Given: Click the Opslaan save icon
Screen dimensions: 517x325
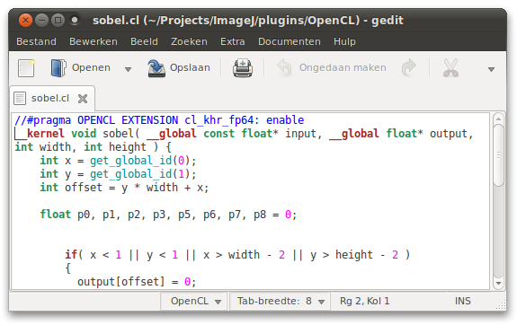Looking at the screenshot, I should coord(156,68).
